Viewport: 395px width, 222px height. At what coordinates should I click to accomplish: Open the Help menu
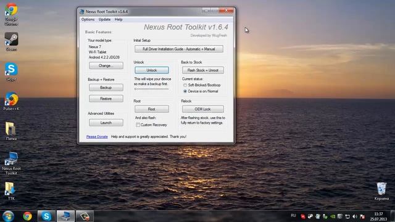[118, 19]
